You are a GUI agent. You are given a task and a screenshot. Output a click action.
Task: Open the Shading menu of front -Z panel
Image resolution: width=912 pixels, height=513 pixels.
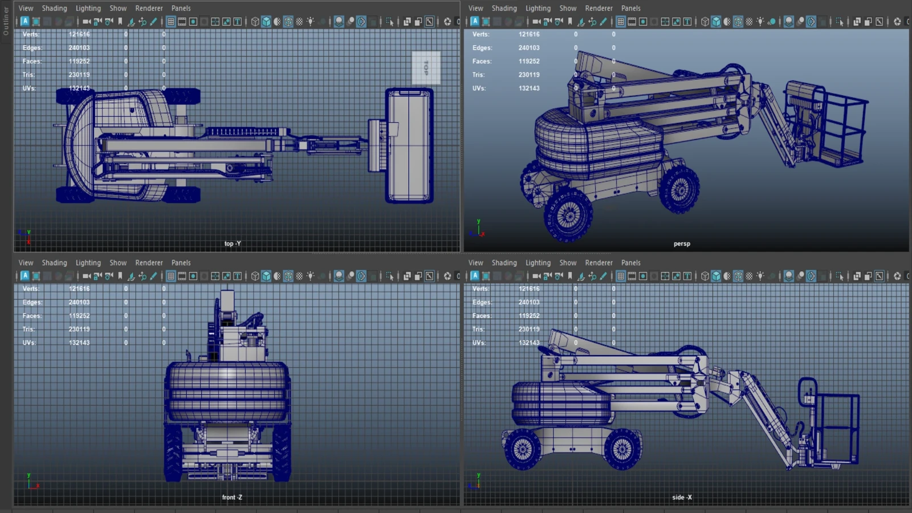point(54,263)
